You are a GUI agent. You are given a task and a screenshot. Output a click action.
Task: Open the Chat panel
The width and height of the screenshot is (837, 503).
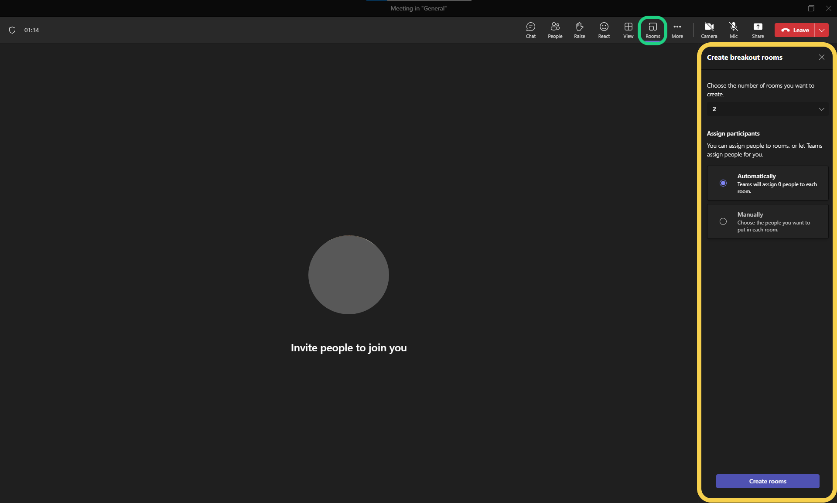(530, 30)
